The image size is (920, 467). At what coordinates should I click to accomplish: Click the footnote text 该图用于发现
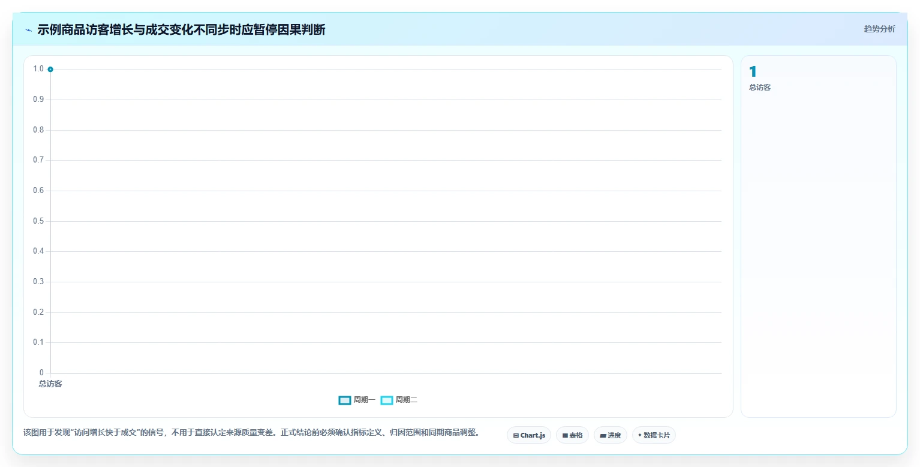(x=251, y=433)
